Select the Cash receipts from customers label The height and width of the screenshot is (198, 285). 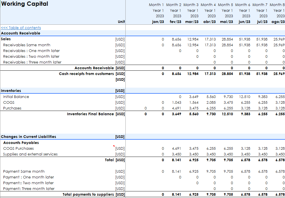click(x=86, y=74)
